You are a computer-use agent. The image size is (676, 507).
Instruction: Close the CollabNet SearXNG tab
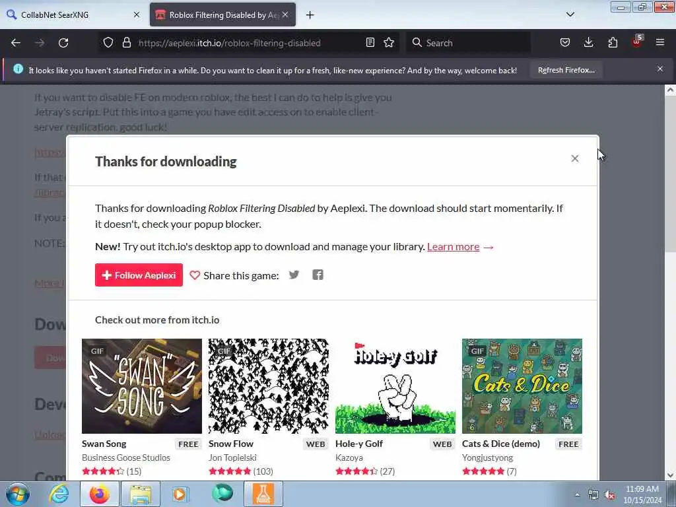137,15
